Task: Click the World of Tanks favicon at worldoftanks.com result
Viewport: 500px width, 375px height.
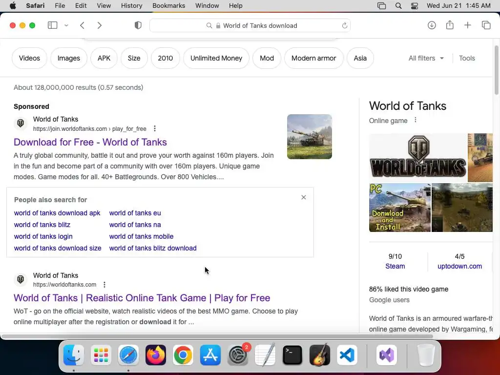Action: tap(21, 279)
